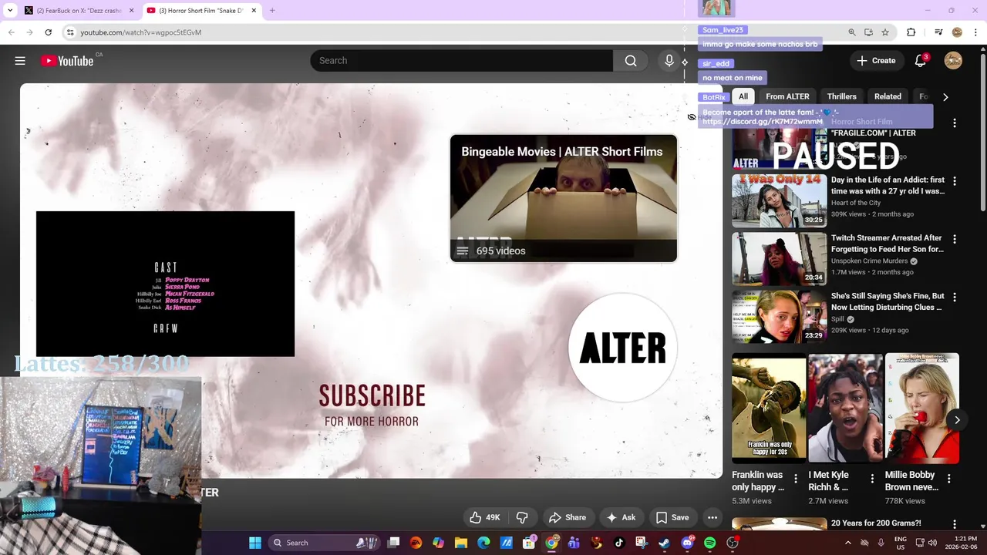
Task: Click the YouTube search input field
Action: coord(461,61)
